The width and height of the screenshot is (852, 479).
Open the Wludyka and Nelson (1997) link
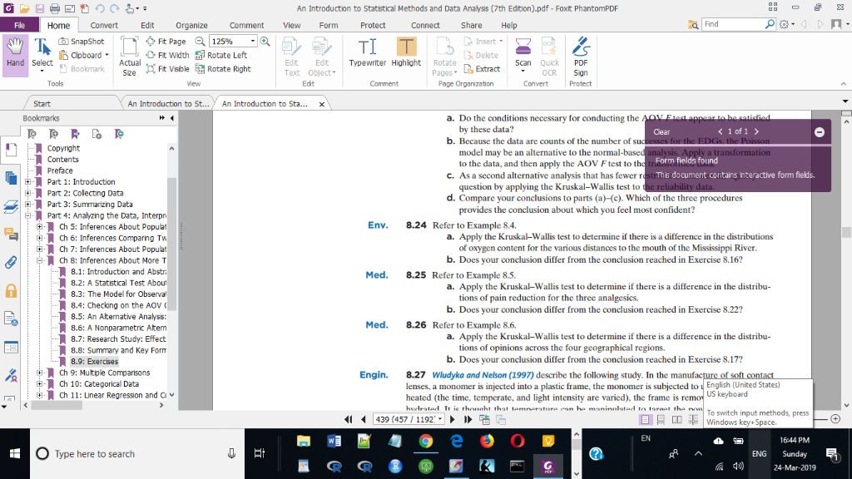click(x=482, y=375)
